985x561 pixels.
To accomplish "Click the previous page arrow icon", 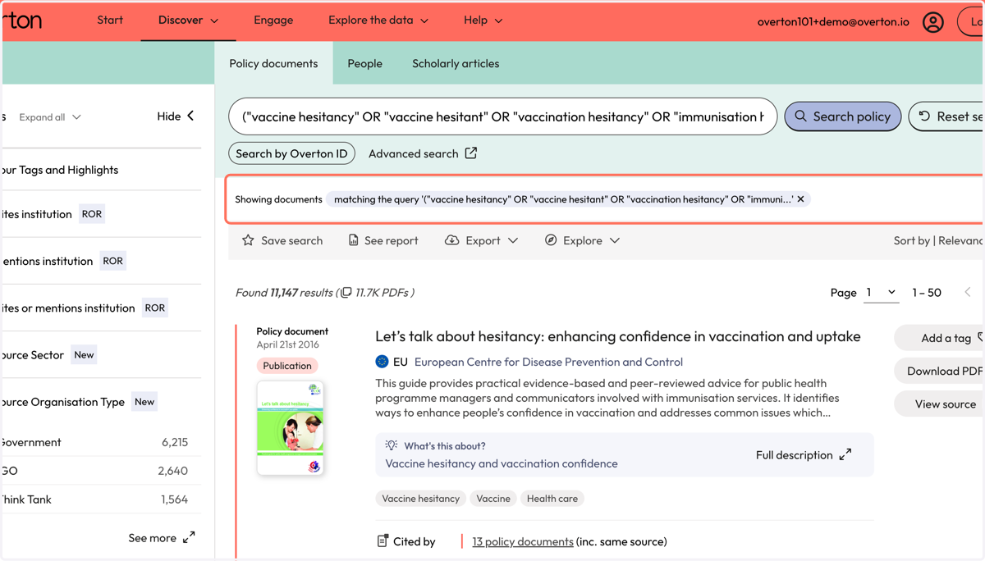I will tap(968, 292).
